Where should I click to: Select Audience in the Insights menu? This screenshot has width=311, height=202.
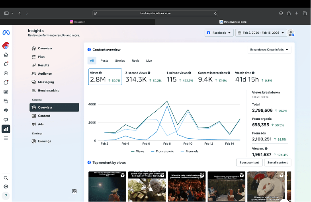[x=45, y=74]
